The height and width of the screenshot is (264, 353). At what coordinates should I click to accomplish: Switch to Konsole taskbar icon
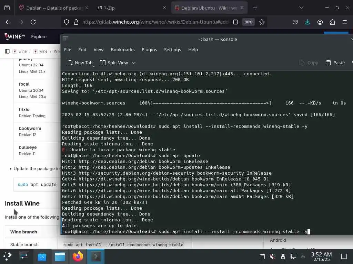point(96,256)
